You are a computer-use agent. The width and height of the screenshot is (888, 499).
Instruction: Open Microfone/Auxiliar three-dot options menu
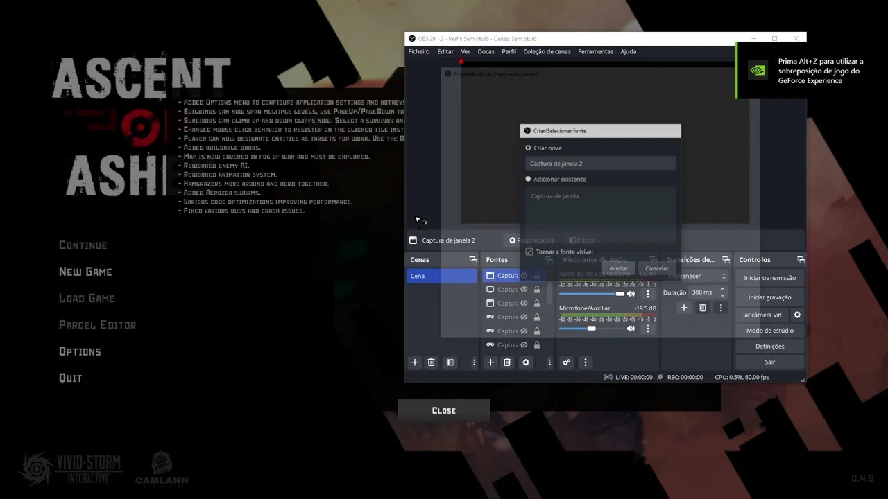click(x=648, y=329)
